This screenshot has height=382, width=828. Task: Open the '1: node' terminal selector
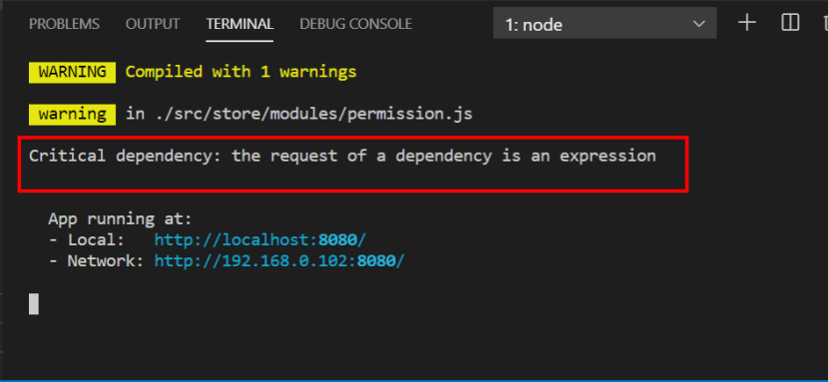[605, 24]
